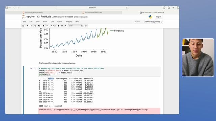Run the selected cell
This screenshot has width=216, height=121.
(x=53, y=26)
